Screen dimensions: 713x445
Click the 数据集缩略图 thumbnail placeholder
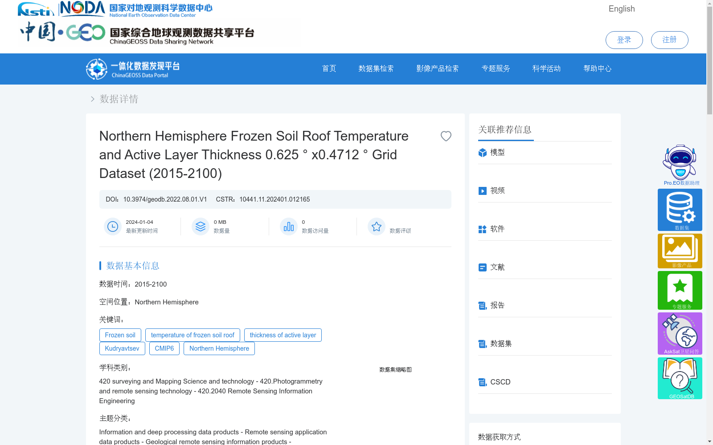click(x=395, y=370)
